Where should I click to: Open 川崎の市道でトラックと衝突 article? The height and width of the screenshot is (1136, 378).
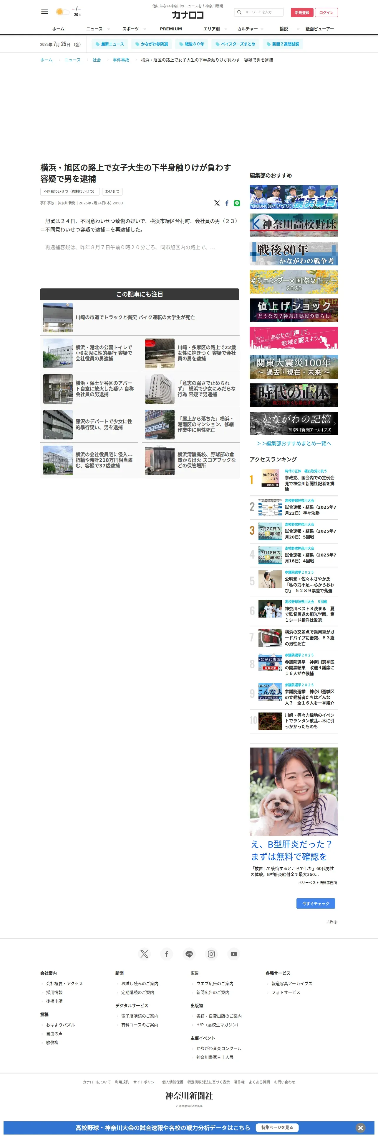135,318
